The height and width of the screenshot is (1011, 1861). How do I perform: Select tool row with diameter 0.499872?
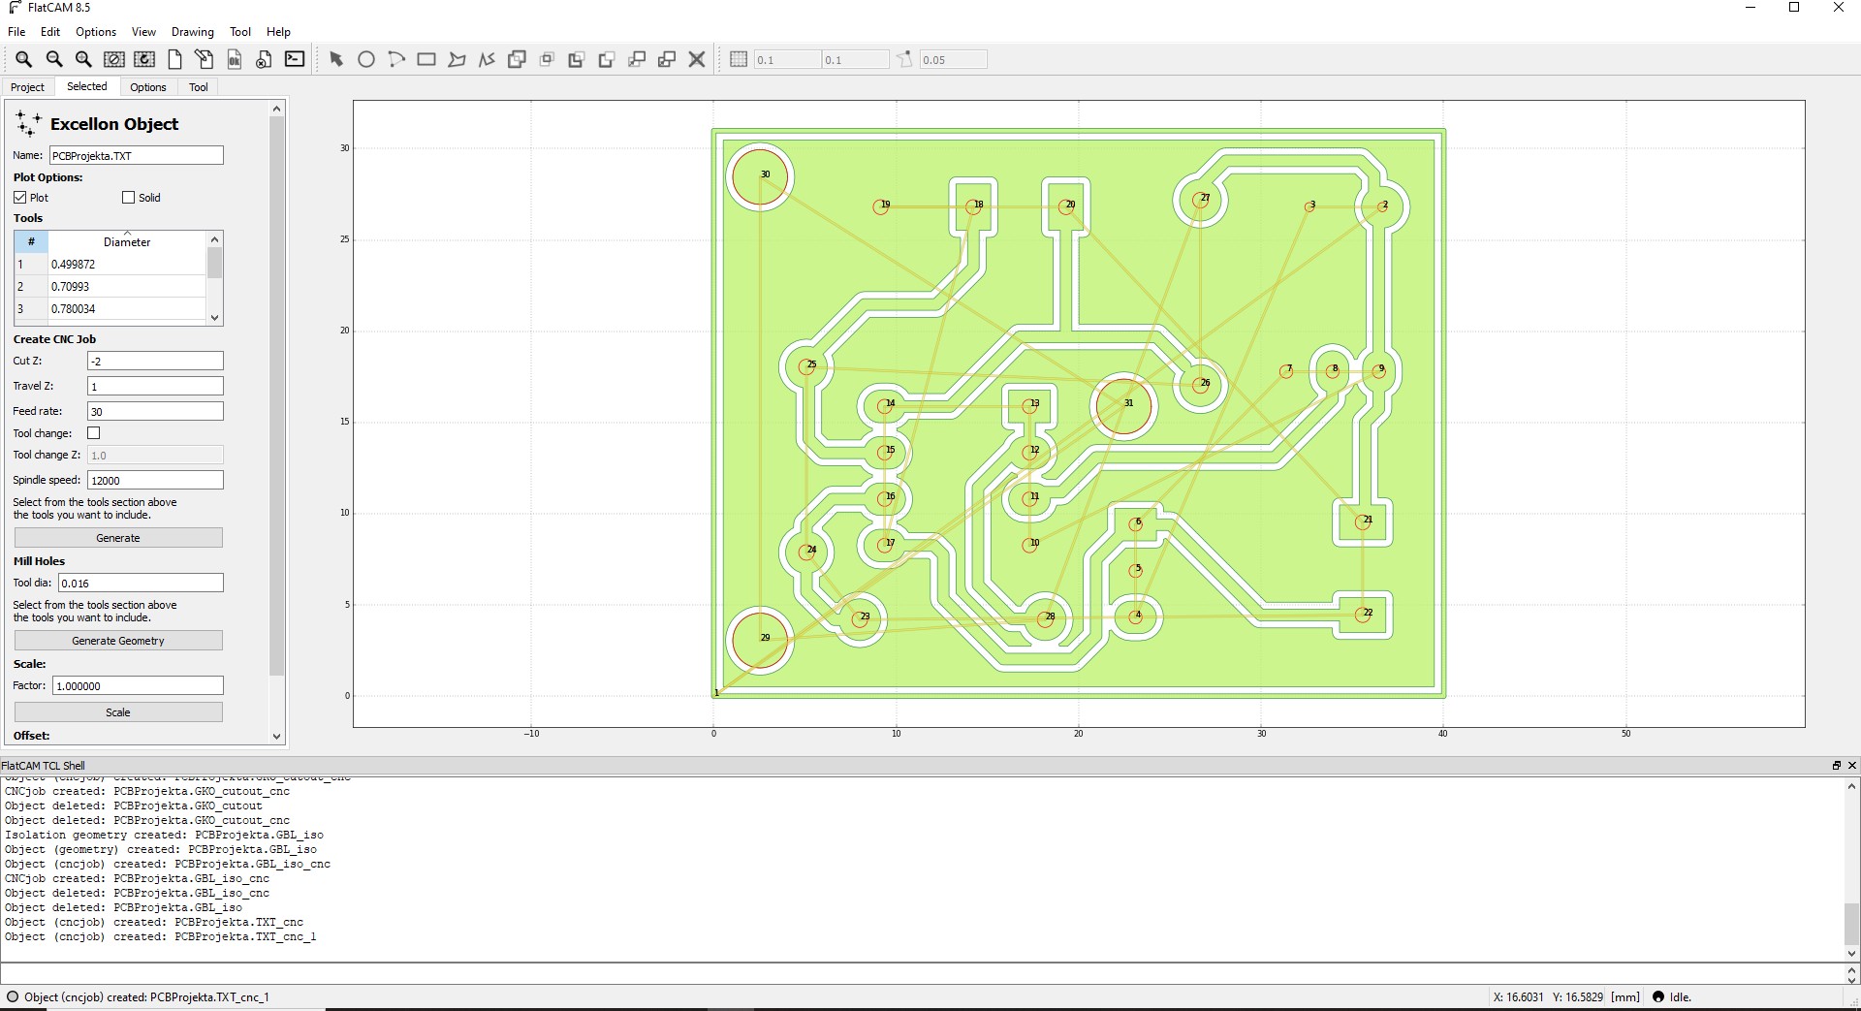click(x=110, y=264)
